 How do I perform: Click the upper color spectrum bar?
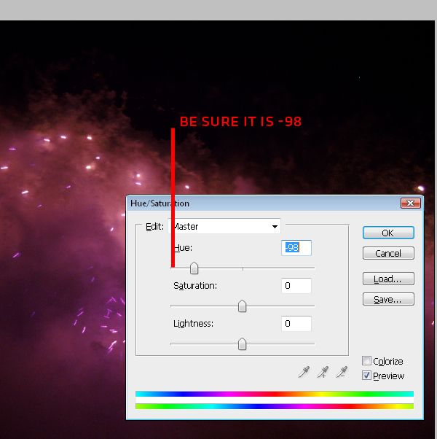point(275,394)
